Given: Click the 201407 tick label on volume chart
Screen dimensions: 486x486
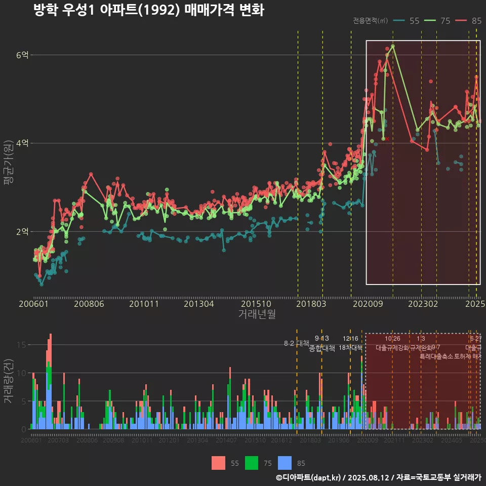Looking at the screenshot, I should coord(226,440).
